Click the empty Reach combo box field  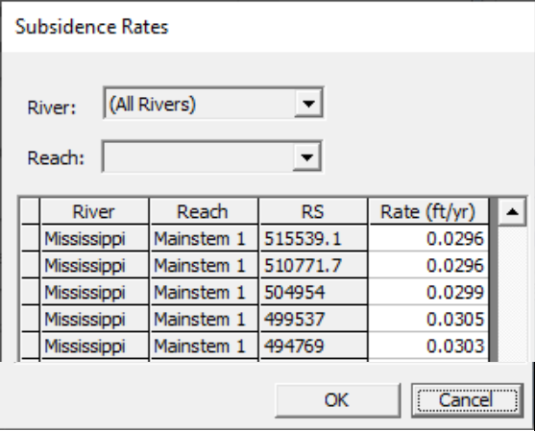pos(211,156)
